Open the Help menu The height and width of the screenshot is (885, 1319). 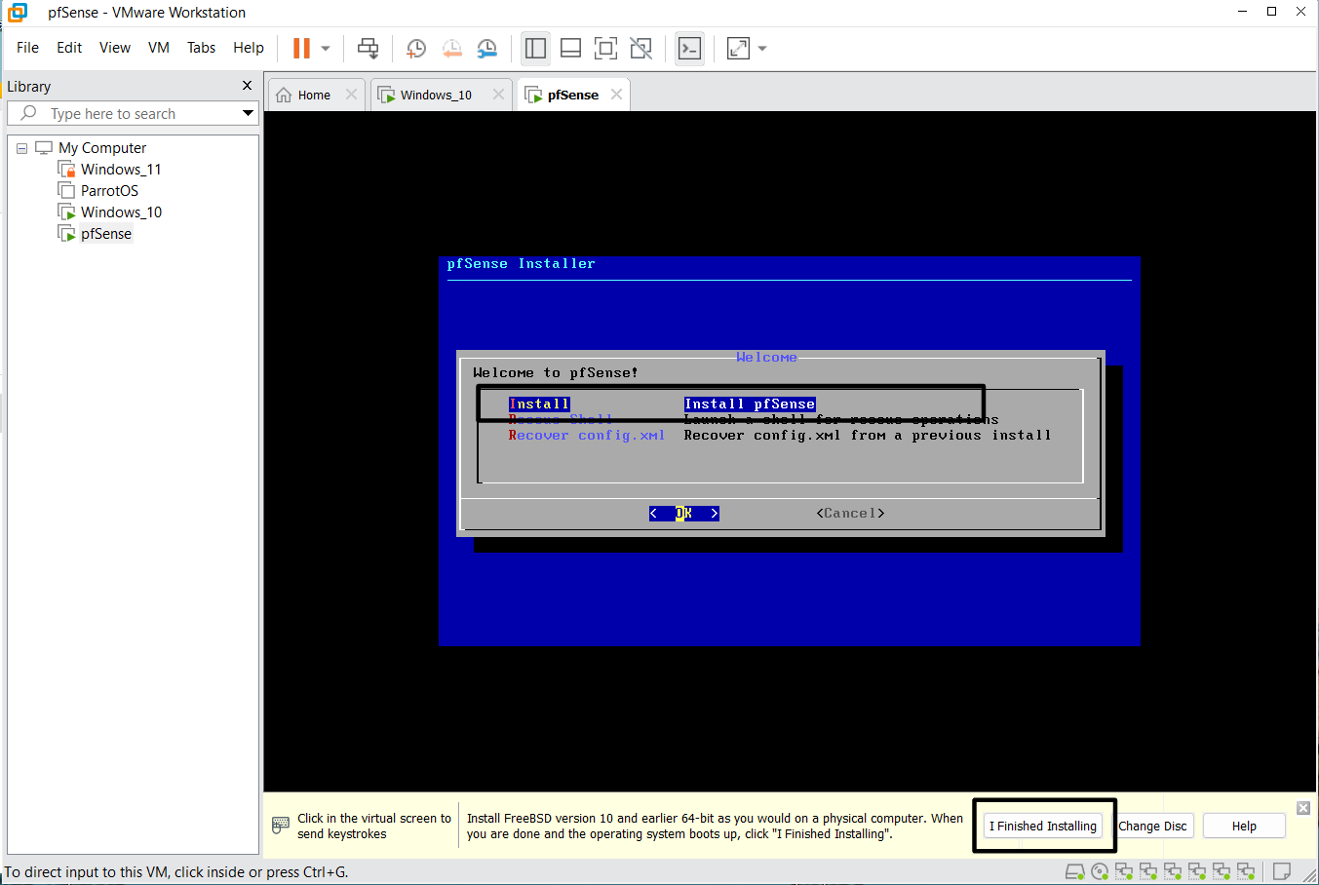pyautogui.click(x=249, y=48)
